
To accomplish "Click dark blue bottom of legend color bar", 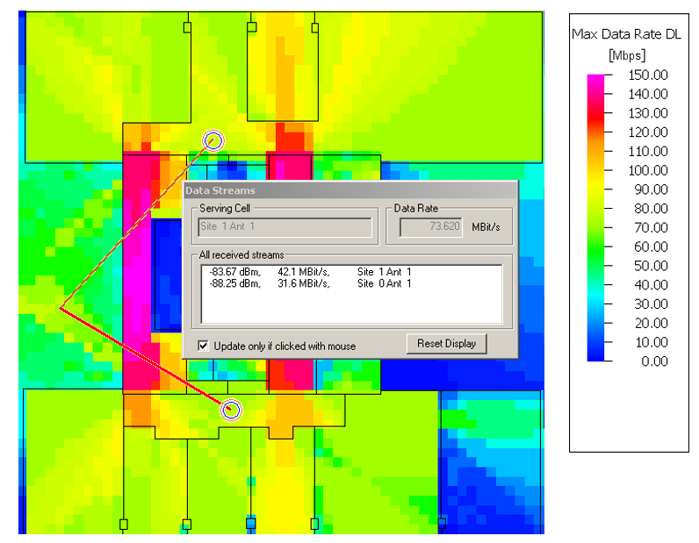I will pos(596,356).
